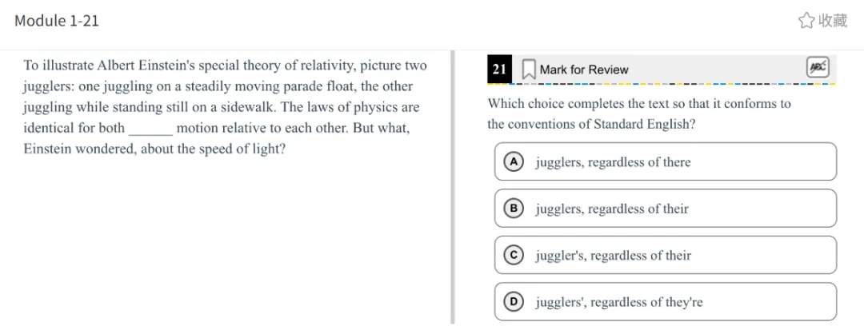Screen dimensions: 864x330
Task: Click the question number 21 badge
Action: point(499,70)
